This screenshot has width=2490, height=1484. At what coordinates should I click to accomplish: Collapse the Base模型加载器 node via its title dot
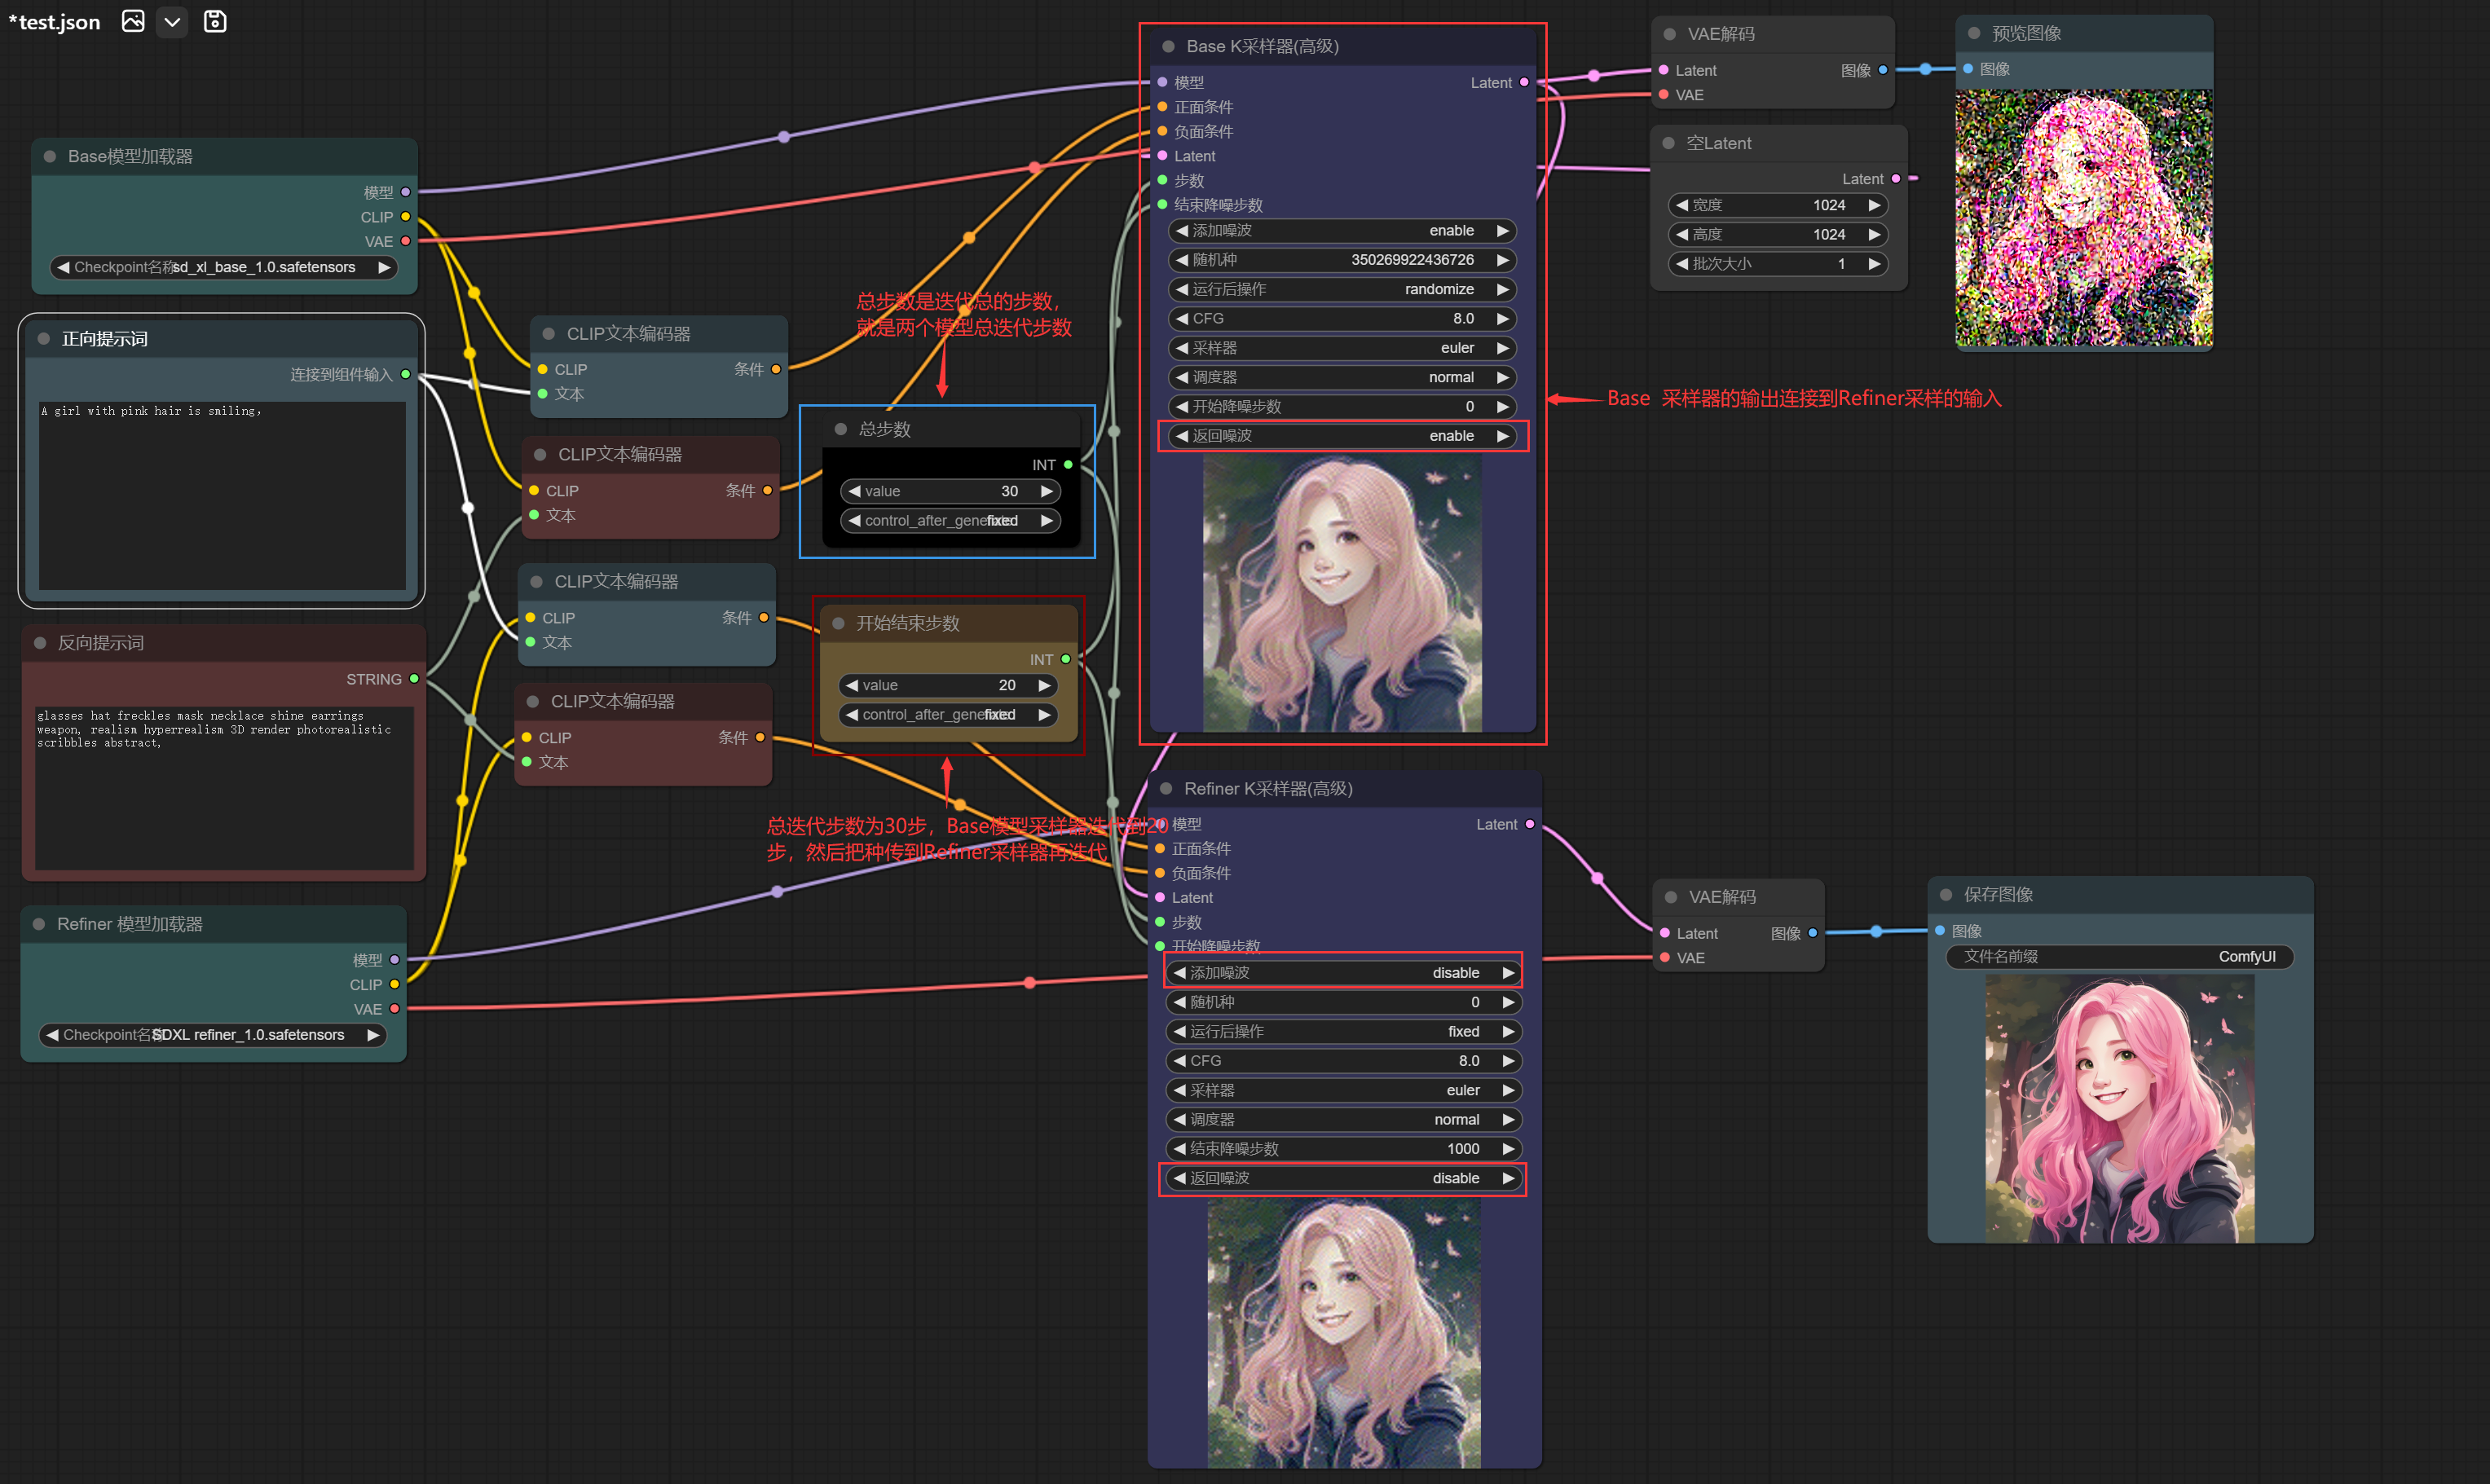pos(49,156)
